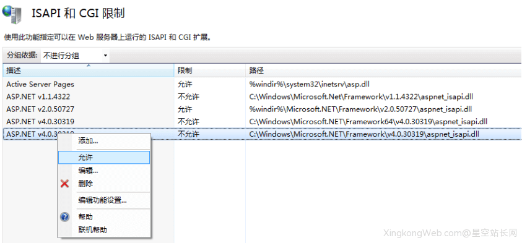The width and height of the screenshot is (522, 243).
Task: Click the v2.0.50727 aspnet_isapi.dll path
Action: coord(360,109)
